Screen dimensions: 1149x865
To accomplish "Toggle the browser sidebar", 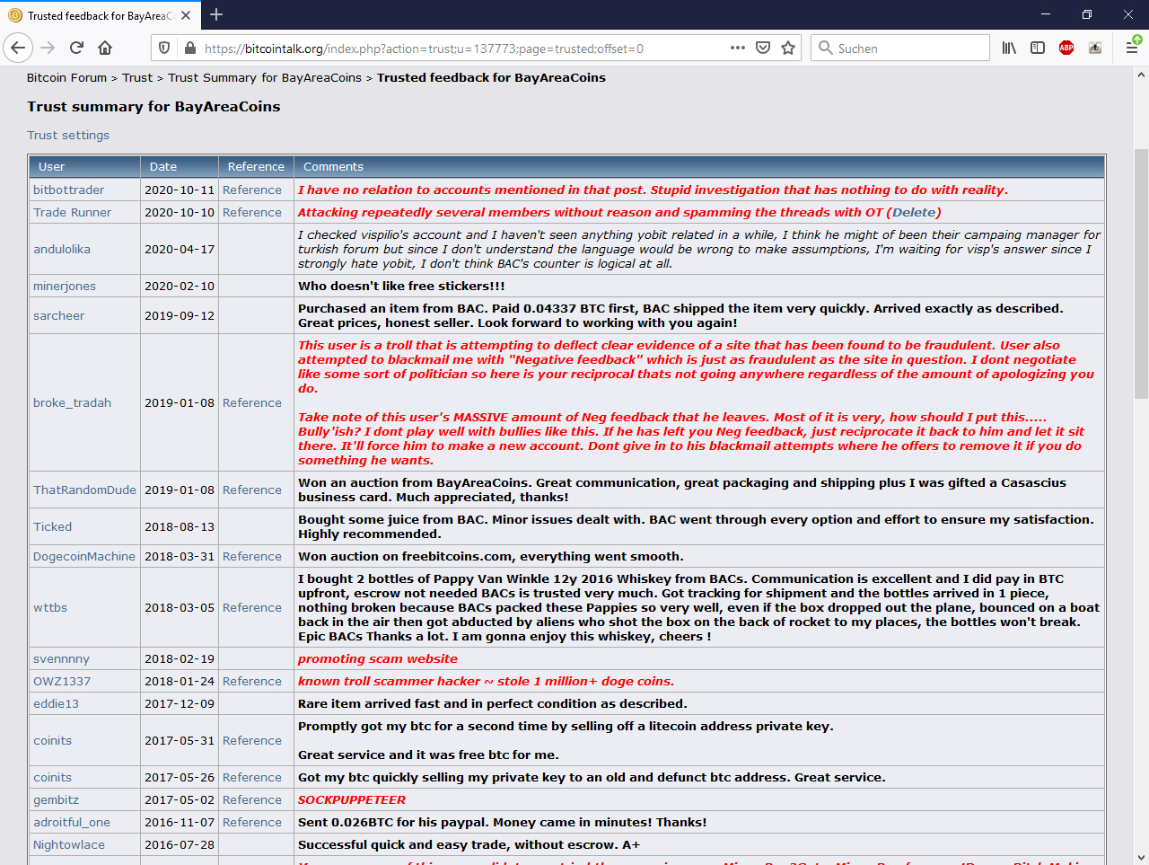I will point(1038,48).
